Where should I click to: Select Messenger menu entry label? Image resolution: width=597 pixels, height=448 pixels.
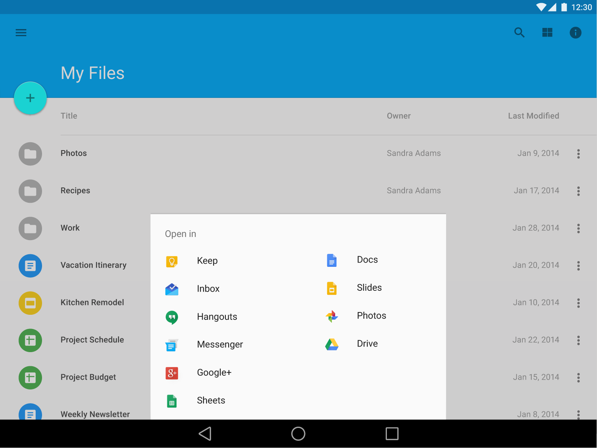pyautogui.click(x=220, y=345)
